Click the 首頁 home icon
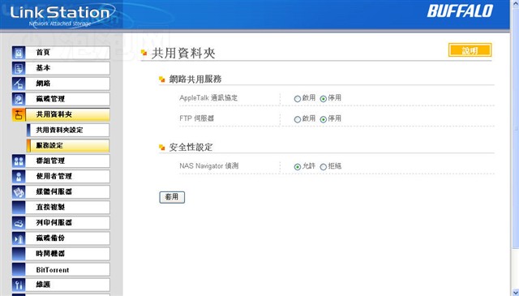This screenshot has height=296, width=519. [19, 53]
